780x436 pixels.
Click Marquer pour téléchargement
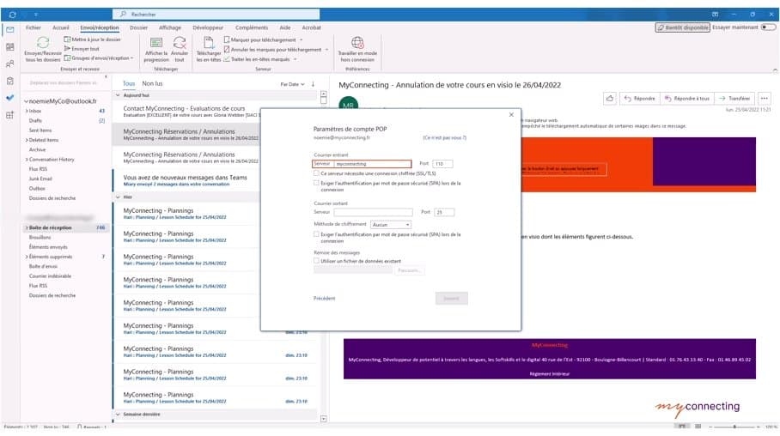tap(263, 39)
